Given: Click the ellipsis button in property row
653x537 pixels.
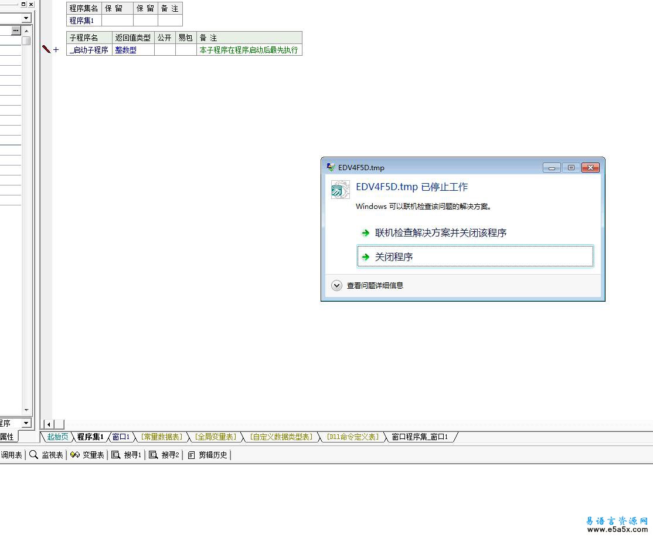Looking at the screenshot, I should pos(16,31).
